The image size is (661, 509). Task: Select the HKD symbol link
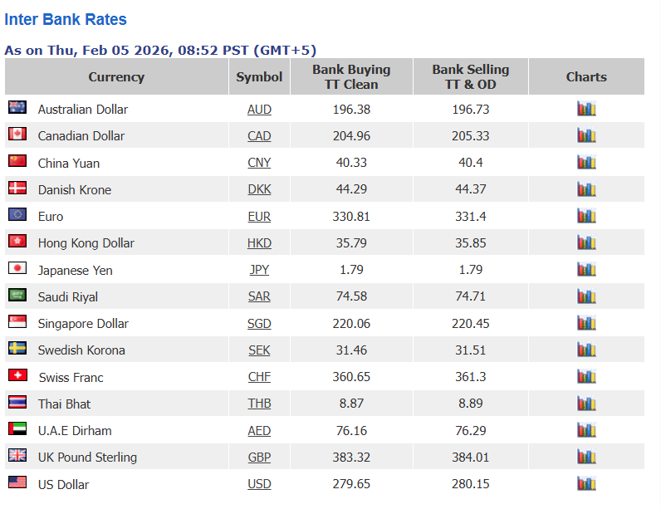click(x=259, y=242)
